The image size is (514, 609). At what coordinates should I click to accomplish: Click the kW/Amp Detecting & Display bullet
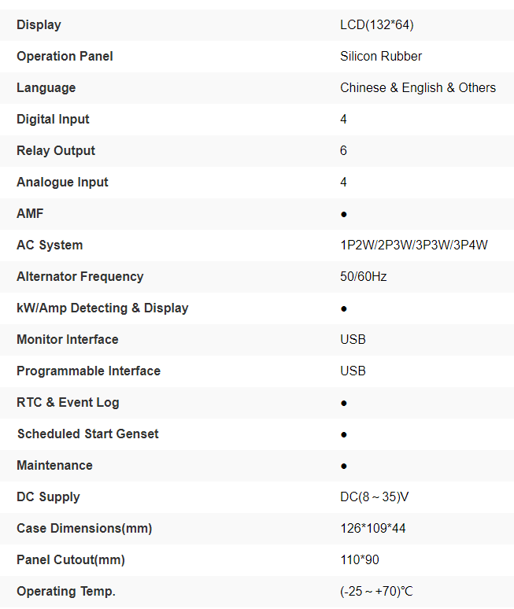pos(344,308)
